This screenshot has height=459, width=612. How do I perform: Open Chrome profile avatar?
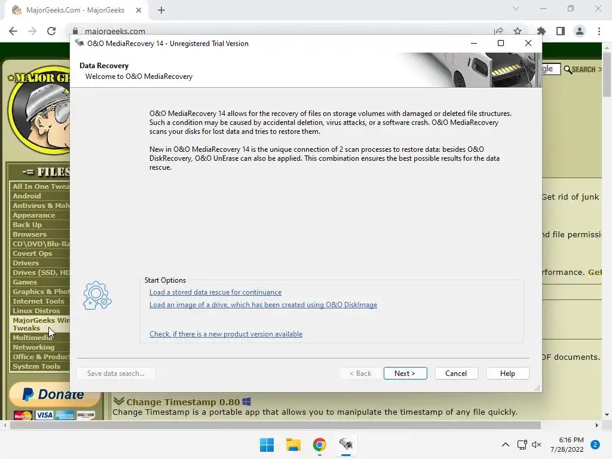coord(580,31)
